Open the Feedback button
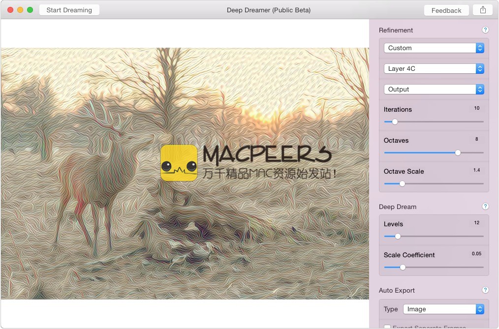 [x=446, y=10]
